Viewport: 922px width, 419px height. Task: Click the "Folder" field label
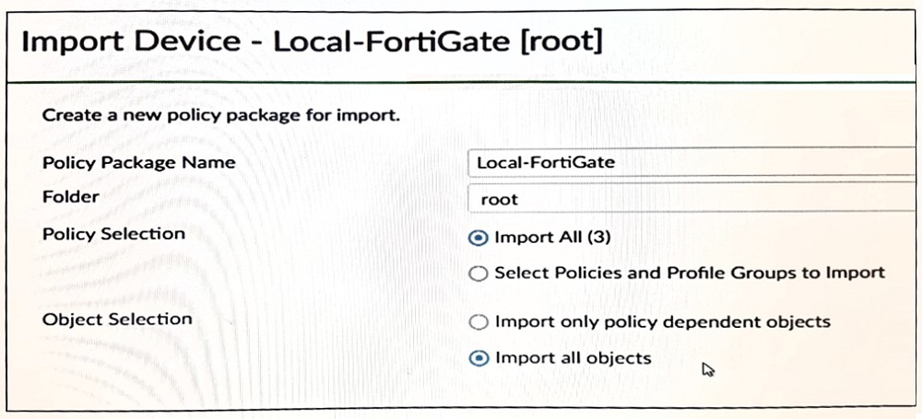tap(70, 197)
